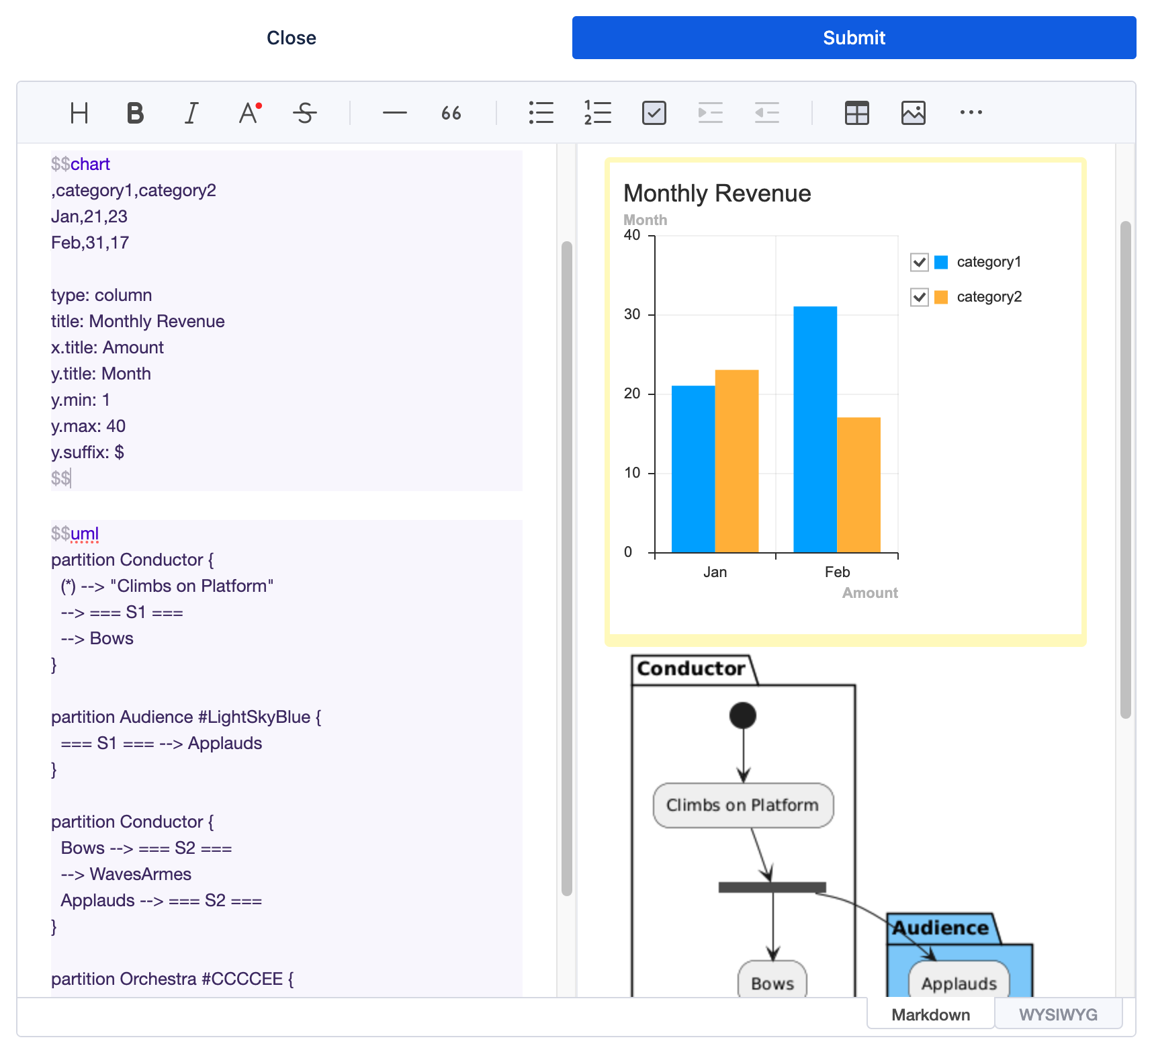
Task: Apply strikethrough formatting
Action: pos(305,113)
